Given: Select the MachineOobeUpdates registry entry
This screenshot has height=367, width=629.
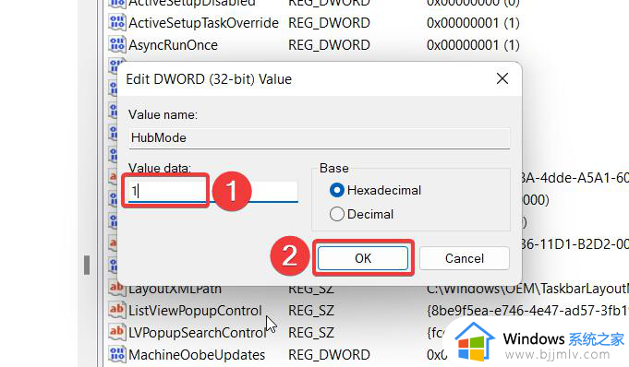Looking at the screenshot, I should [x=197, y=355].
